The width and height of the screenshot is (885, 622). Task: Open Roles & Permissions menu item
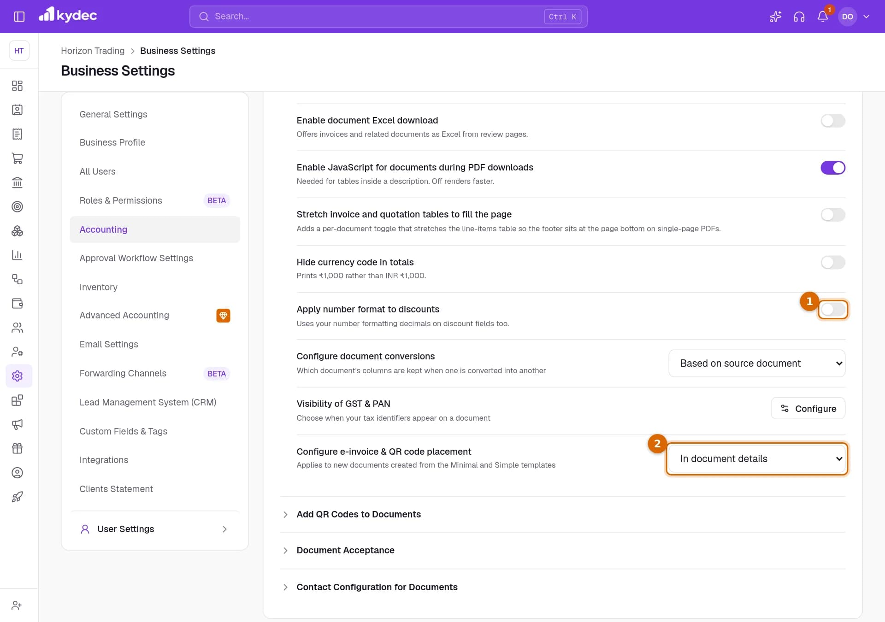click(155, 201)
